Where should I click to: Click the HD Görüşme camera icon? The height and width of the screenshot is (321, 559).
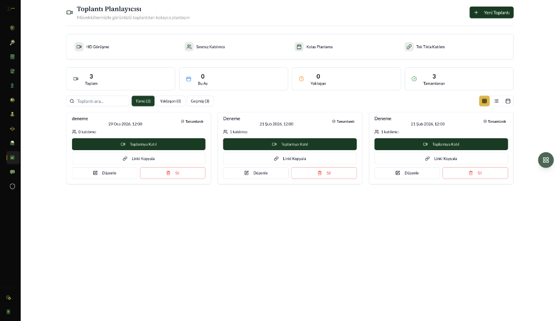tap(79, 47)
